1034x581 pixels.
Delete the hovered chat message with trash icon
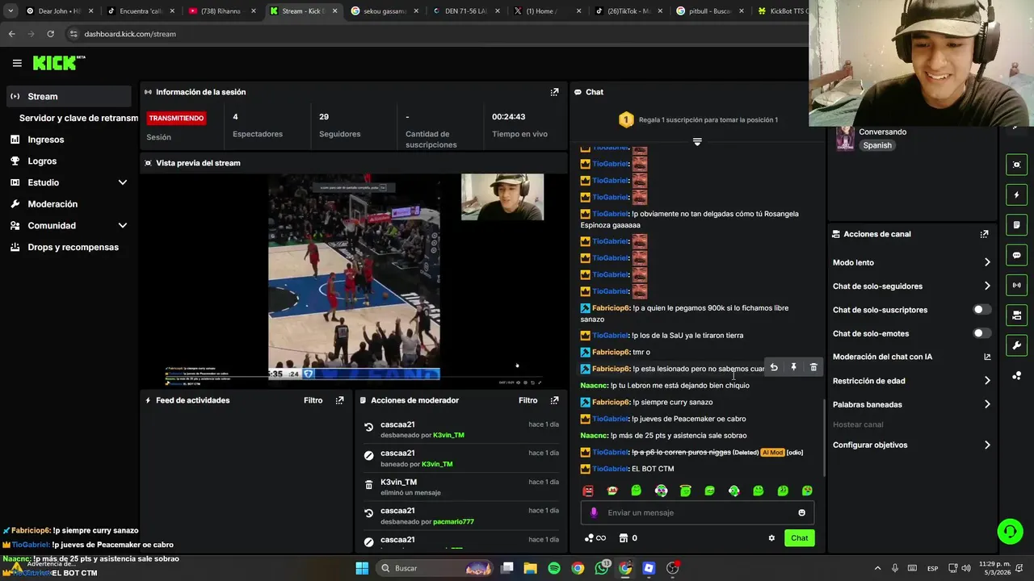tap(813, 367)
